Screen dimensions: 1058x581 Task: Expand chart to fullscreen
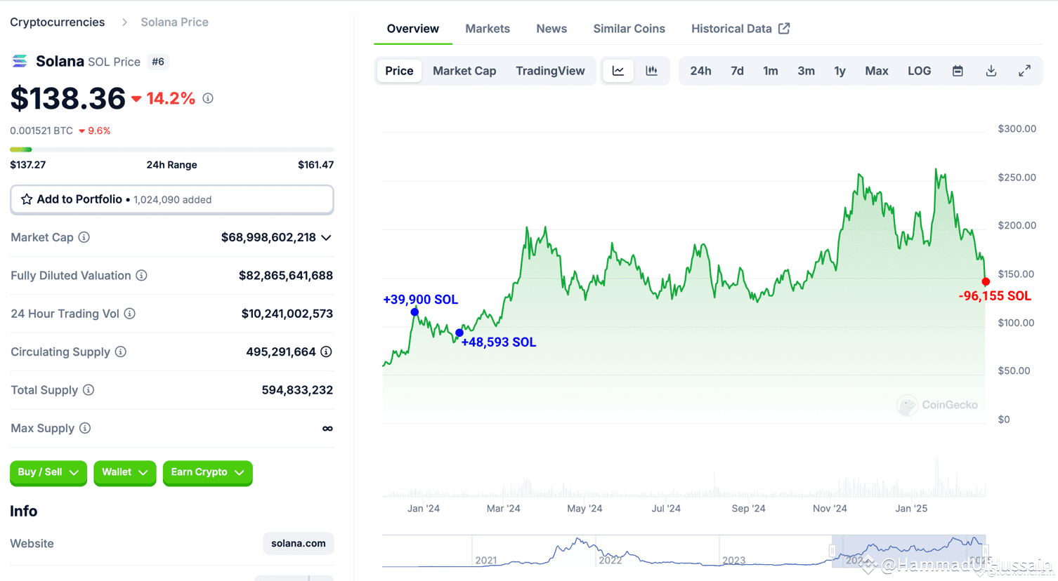pos(1025,71)
